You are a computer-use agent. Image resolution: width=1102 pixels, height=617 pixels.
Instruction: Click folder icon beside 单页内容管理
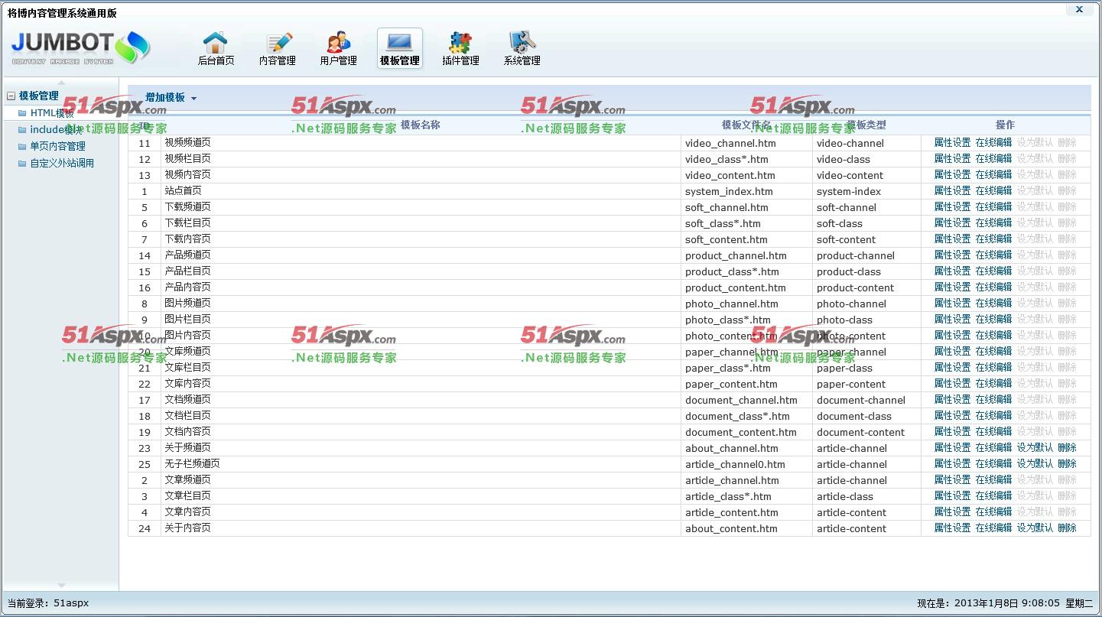pyautogui.click(x=22, y=147)
